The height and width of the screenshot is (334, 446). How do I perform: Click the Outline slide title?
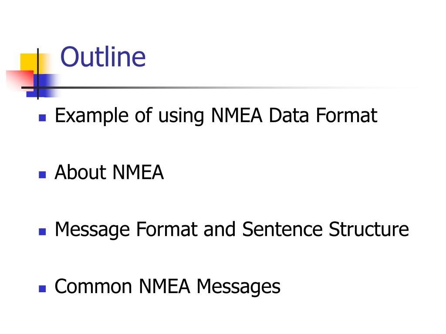point(103,57)
